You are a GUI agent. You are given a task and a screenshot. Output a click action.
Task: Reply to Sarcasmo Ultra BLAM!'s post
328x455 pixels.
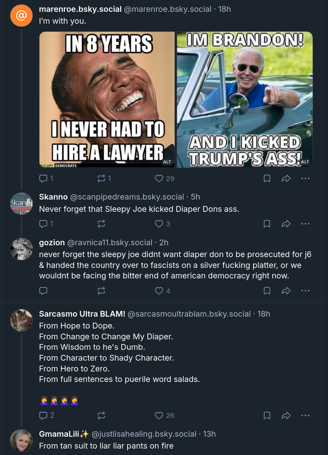click(43, 415)
